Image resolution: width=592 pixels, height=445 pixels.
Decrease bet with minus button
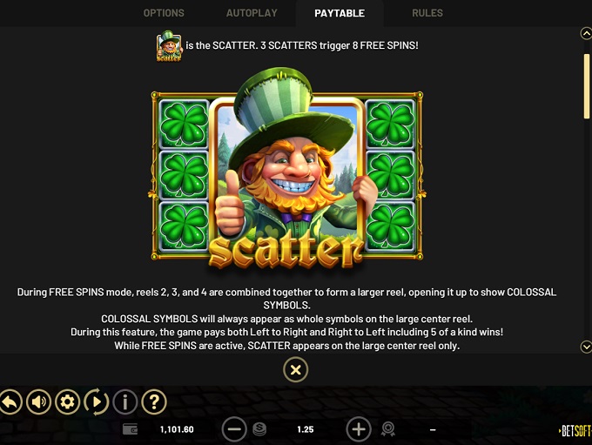pos(234,429)
